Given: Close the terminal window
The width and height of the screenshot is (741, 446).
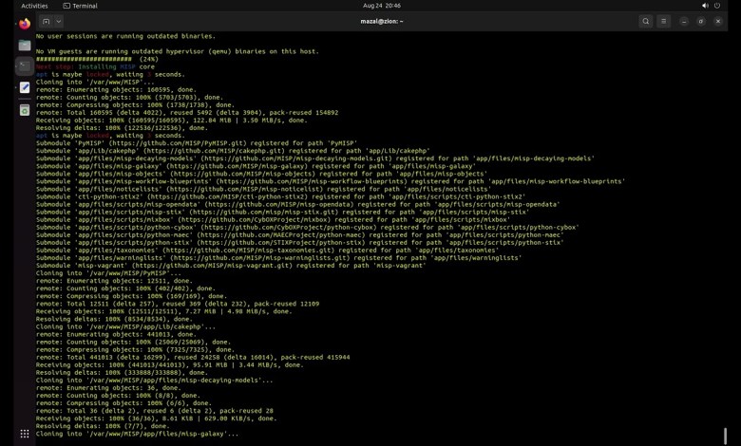Looking at the screenshot, I should (x=718, y=21).
